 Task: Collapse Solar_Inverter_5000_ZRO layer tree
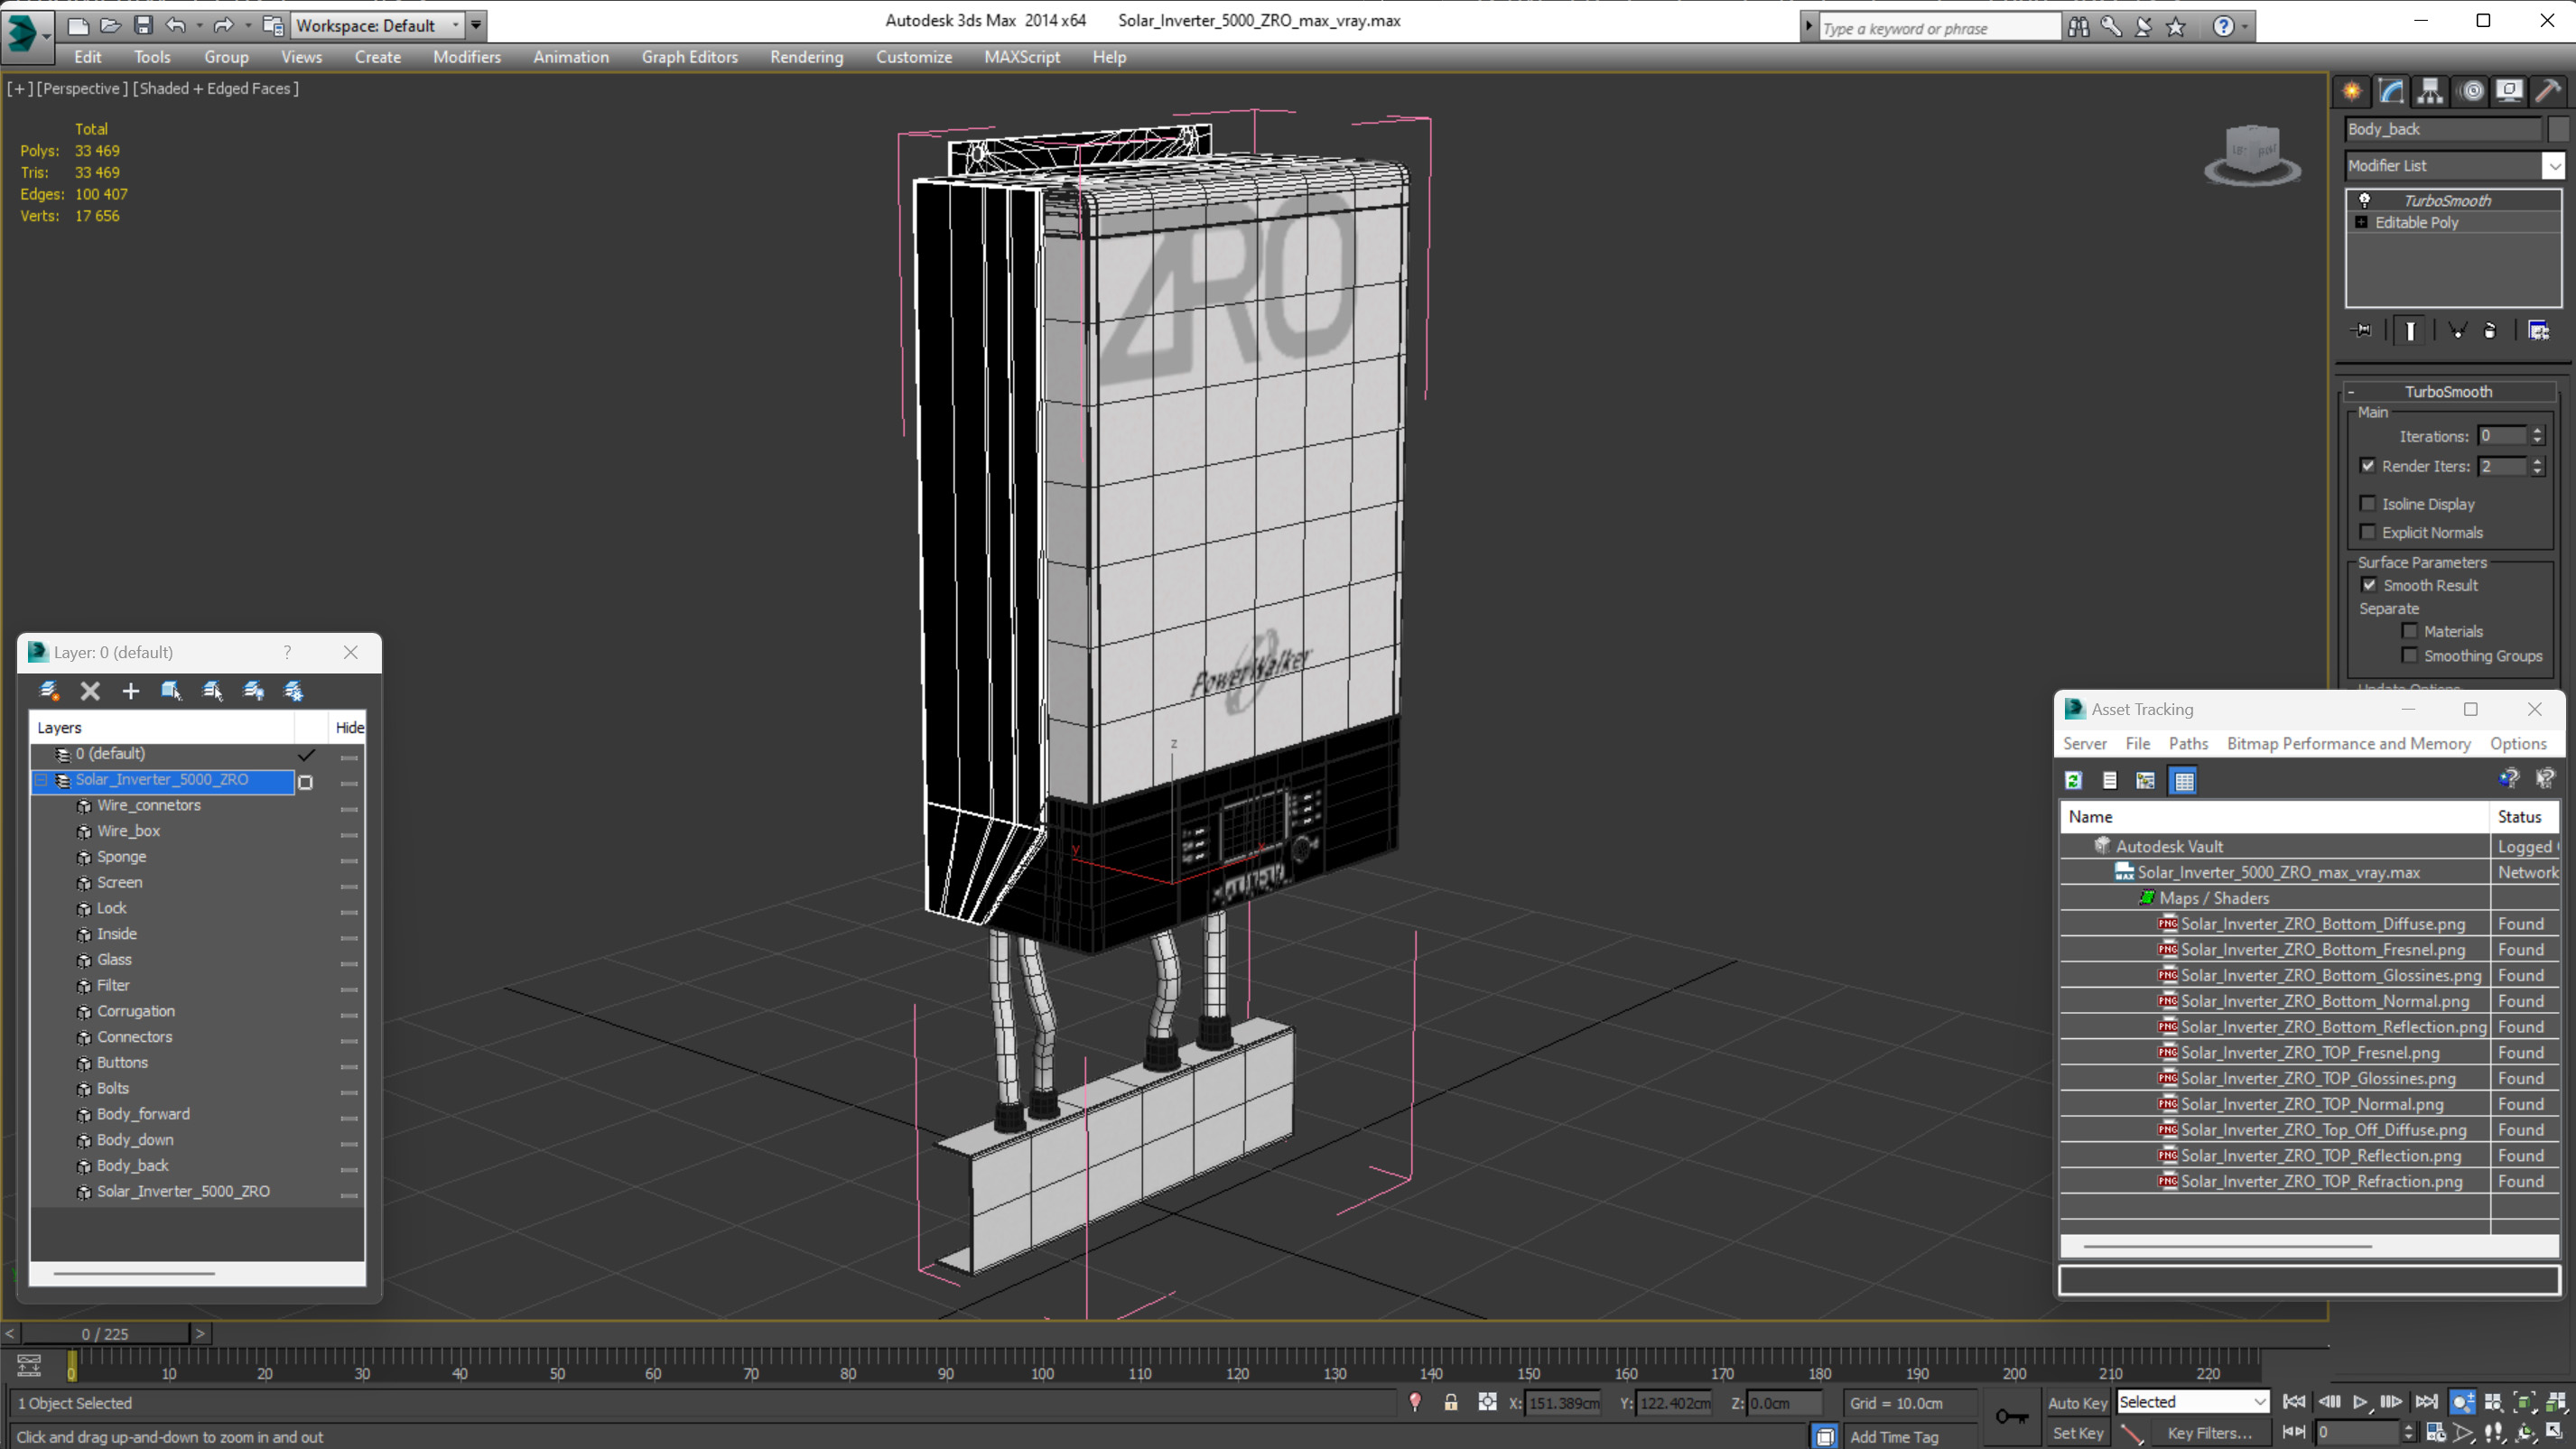[42, 780]
